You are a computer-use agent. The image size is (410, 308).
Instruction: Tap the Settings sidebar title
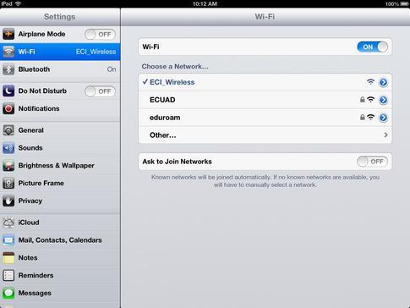(x=59, y=17)
